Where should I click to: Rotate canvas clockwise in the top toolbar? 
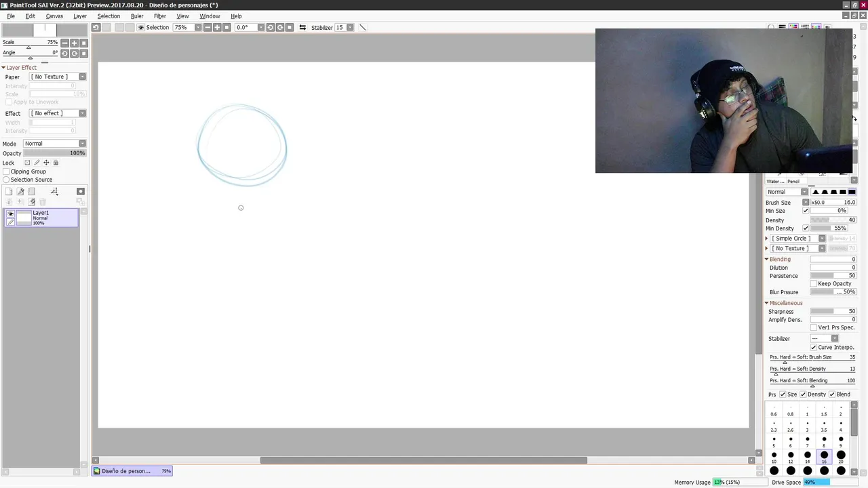click(279, 27)
